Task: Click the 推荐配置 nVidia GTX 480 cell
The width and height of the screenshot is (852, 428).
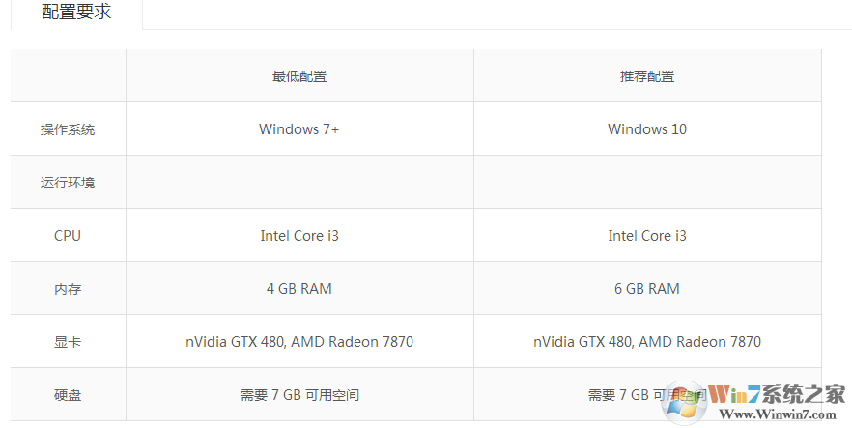Action: [x=647, y=342]
